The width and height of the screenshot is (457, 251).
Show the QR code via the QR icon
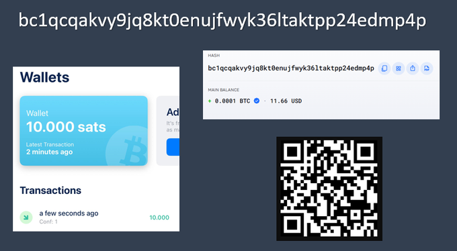pos(399,68)
